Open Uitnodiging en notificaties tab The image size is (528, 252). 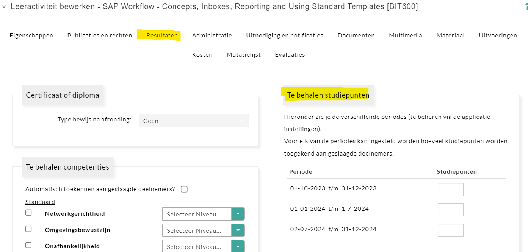[x=285, y=36]
